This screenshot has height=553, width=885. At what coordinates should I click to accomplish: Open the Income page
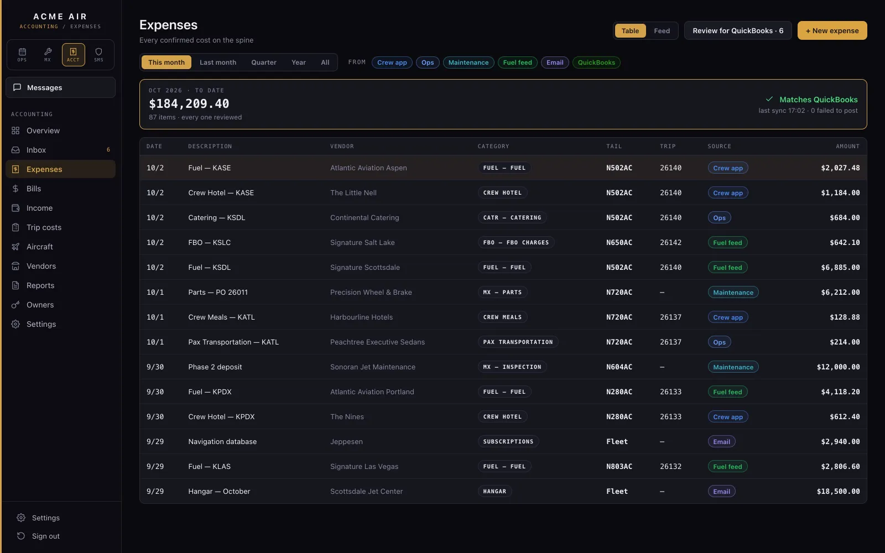60,208
